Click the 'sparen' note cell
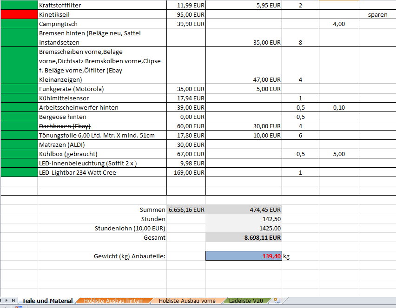Image resolution: width=396 pixels, height=308 pixels. [377, 14]
